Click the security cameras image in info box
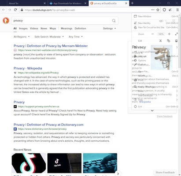Screen dimensions: 181x176 (162, 57)
